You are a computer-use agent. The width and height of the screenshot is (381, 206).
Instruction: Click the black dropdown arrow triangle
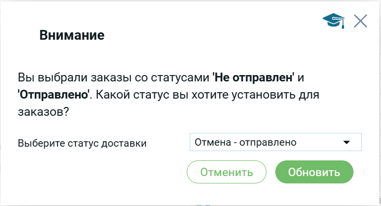[347, 142]
